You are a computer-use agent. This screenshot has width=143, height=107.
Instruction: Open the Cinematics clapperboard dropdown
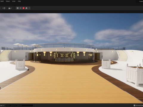10,8
